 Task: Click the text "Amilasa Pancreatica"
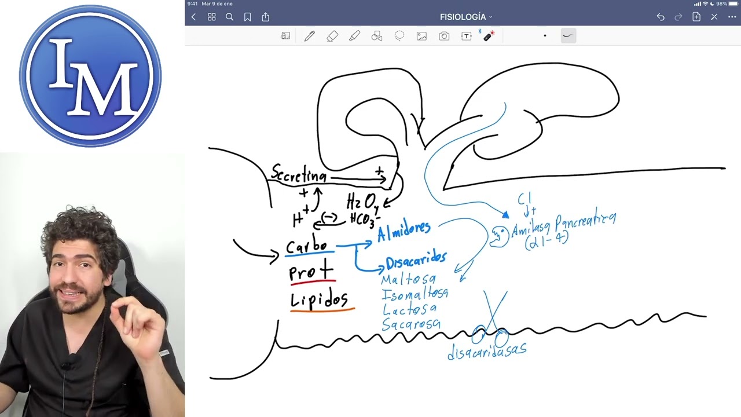tap(564, 225)
